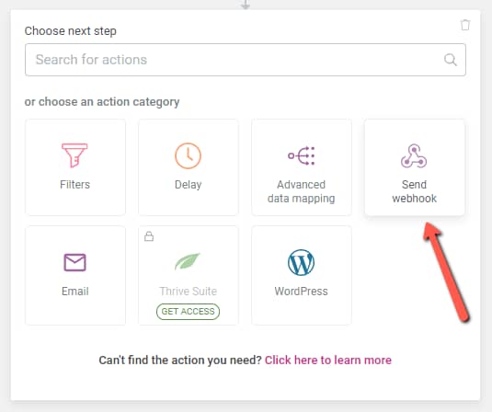Focus the Search for actions field
The width and height of the screenshot is (492, 412).
[x=246, y=60]
